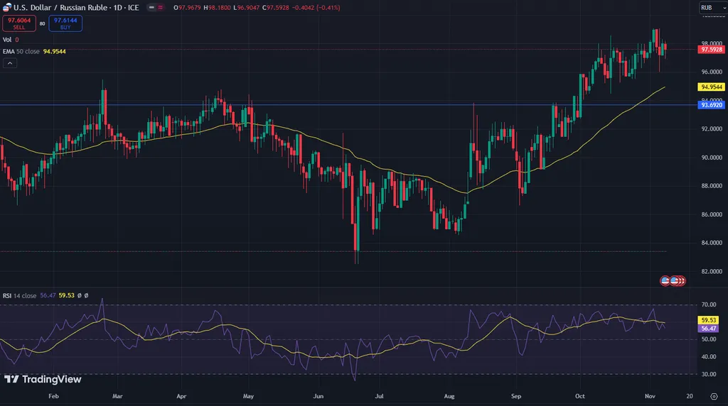Click the blue 93.6920 price line label
Screen dimensions: 728x406
pyautogui.click(x=711, y=105)
